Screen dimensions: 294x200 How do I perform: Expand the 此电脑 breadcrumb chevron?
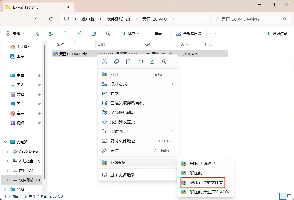100,19
